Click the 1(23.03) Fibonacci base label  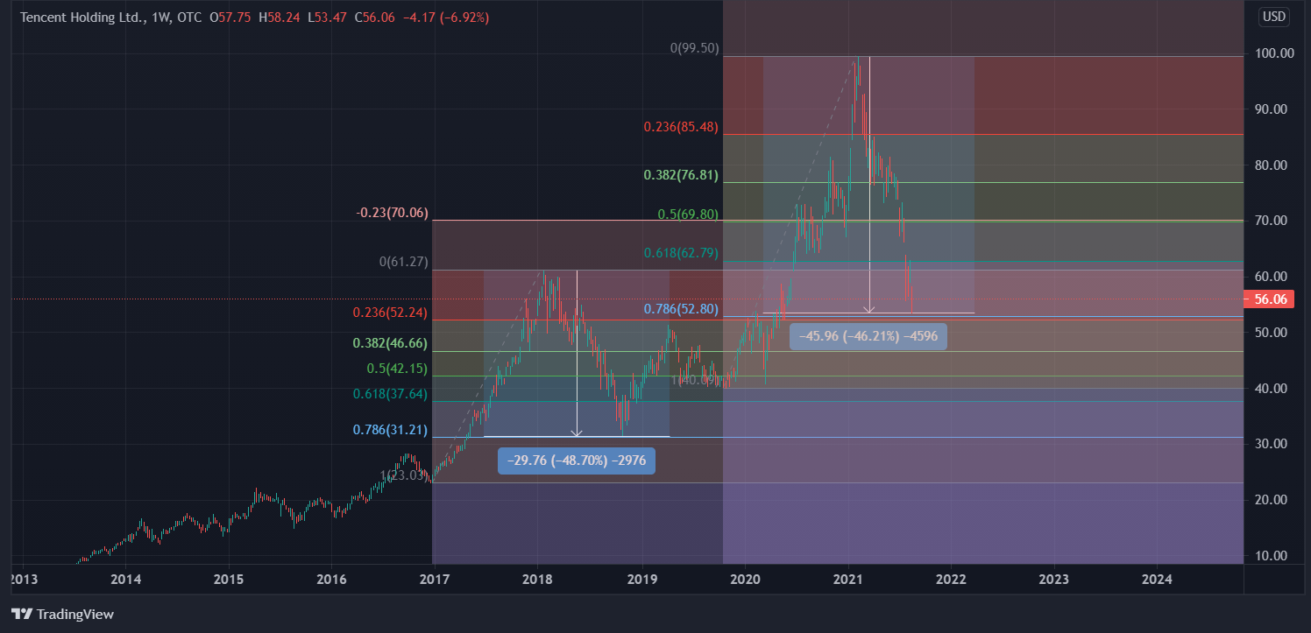404,475
